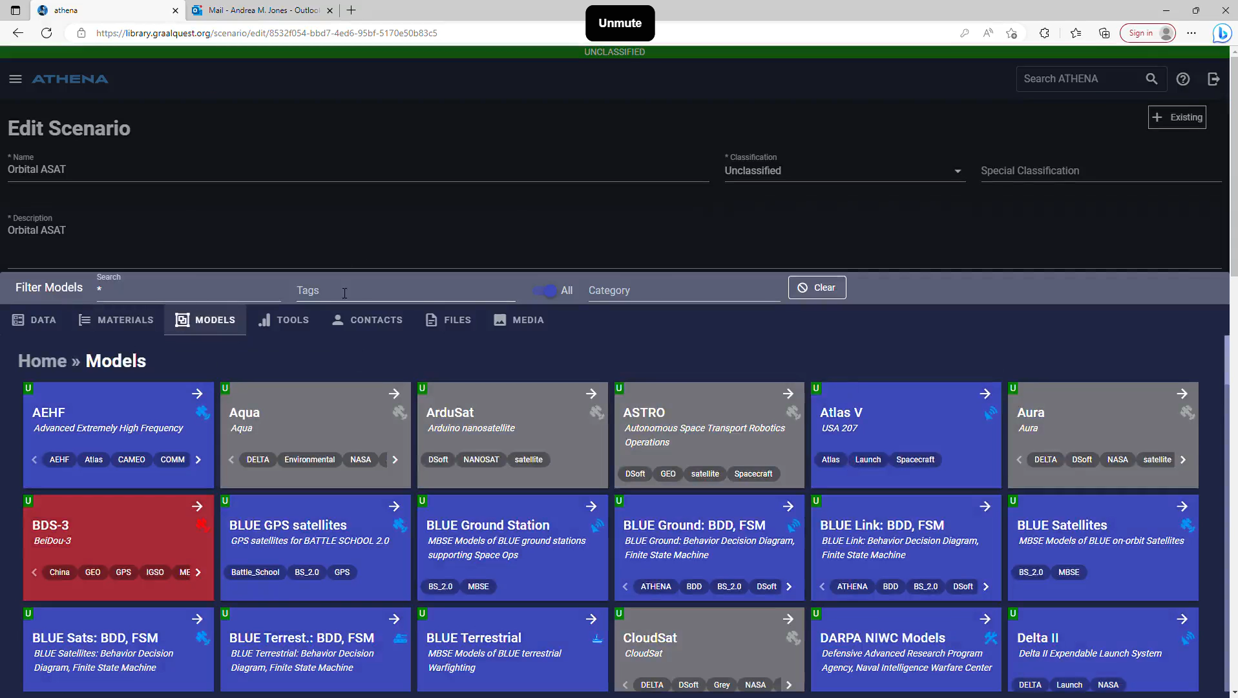Click the ATHENA search magnifier icon

click(1151, 79)
